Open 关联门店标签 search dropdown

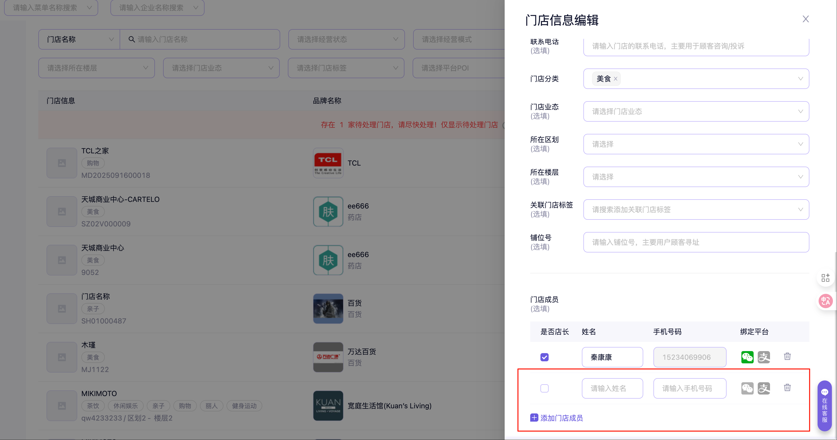tap(696, 210)
